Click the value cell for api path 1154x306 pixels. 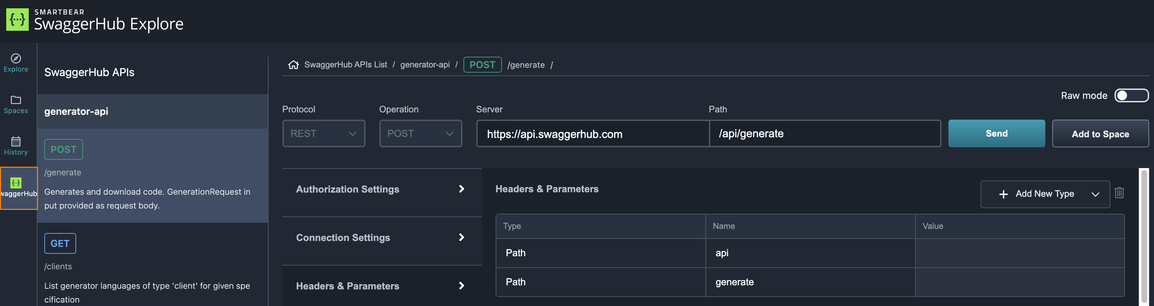tap(1020, 253)
